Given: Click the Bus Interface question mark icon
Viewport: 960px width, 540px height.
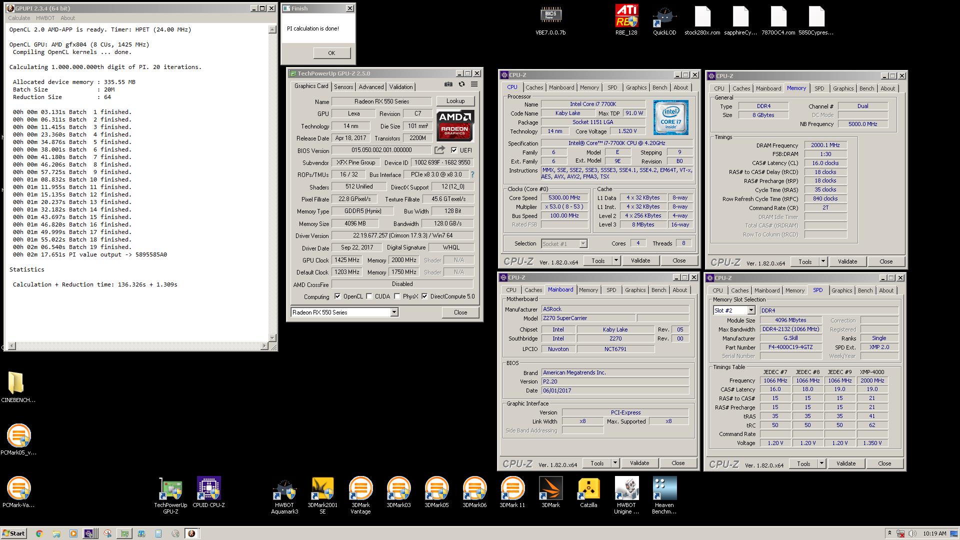Looking at the screenshot, I should tap(472, 174).
